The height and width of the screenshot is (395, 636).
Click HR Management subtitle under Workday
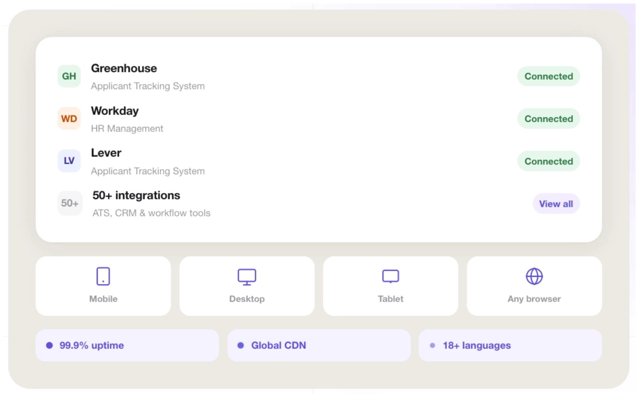[x=127, y=128]
